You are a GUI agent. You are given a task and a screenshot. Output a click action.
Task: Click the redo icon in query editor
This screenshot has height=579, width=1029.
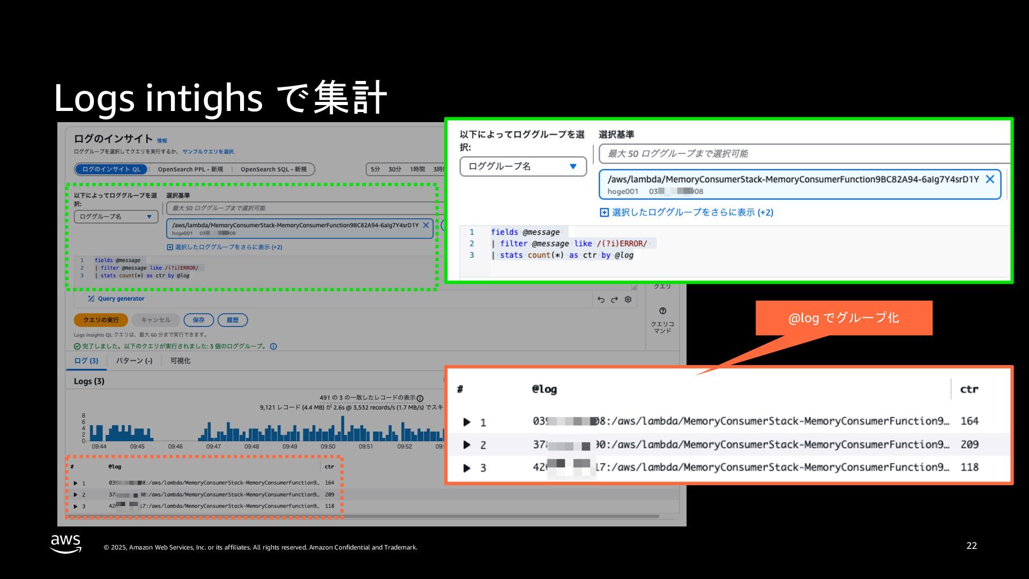[614, 300]
